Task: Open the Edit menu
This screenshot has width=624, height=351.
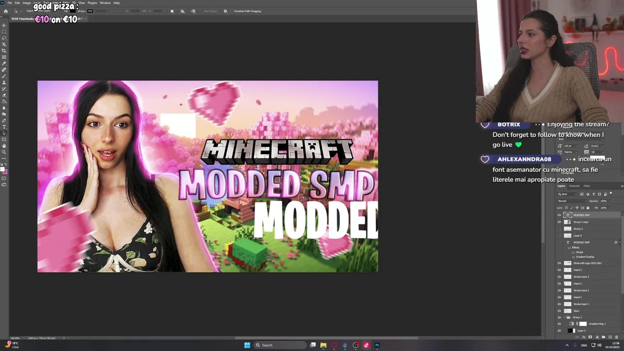Action: coord(17,3)
